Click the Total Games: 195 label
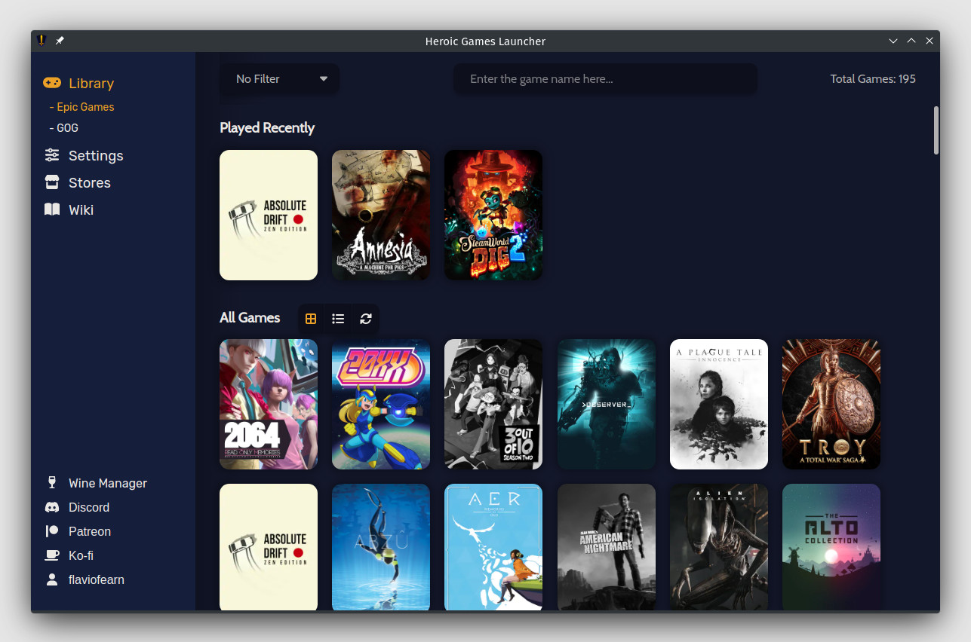This screenshot has width=971, height=642. pos(873,79)
